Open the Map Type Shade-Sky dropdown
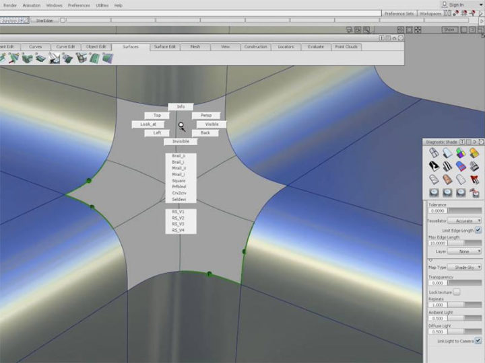The image size is (485, 363). [x=465, y=267]
